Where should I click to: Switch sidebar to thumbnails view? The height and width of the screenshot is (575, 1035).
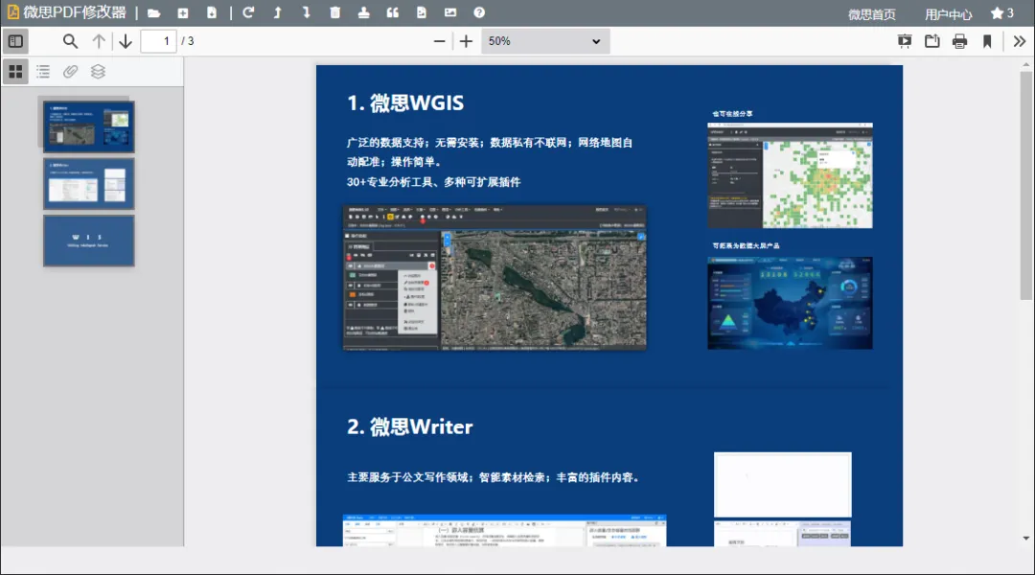click(15, 72)
